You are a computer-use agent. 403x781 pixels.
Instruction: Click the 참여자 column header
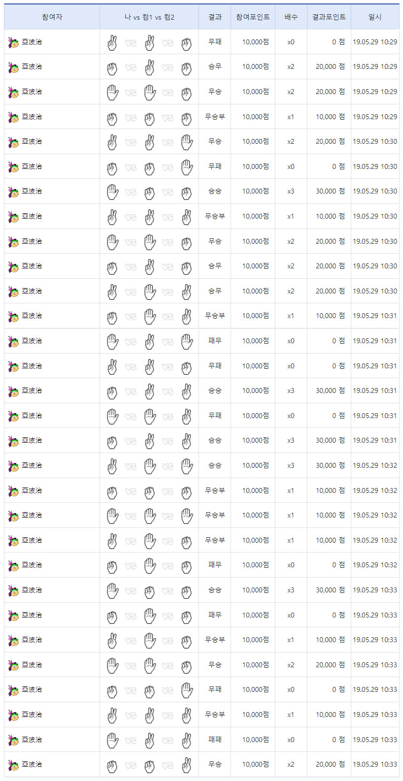52,17
